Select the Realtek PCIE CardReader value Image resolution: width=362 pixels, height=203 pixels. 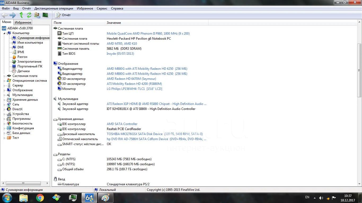[x=124, y=129]
